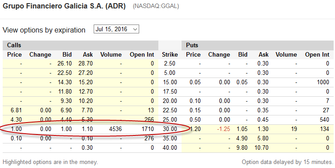335x168 pixels.
Task: Open the Jul 15, 2016 expiration dropdown
Action: point(116,29)
